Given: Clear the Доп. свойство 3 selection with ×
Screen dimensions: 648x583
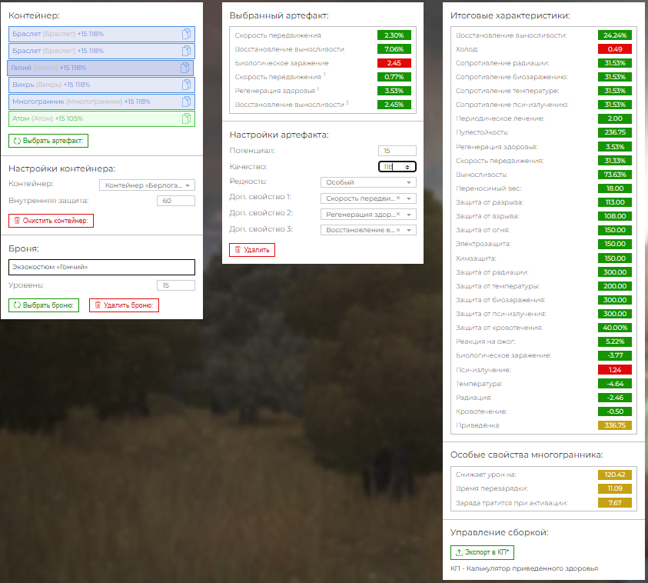Looking at the screenshot, I should click(x=398, y=231).
